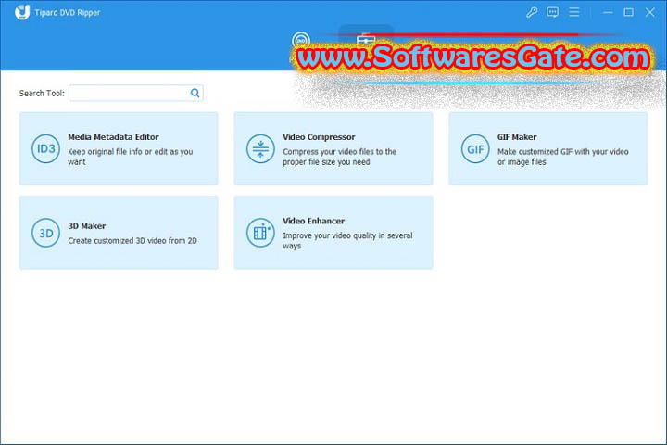
Task: Open the GIF Maker title
Action: [x=517, y=137]
